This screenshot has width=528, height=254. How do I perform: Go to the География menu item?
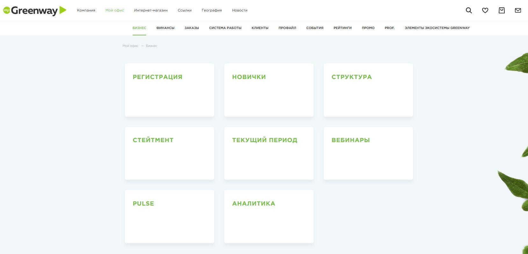212,10
